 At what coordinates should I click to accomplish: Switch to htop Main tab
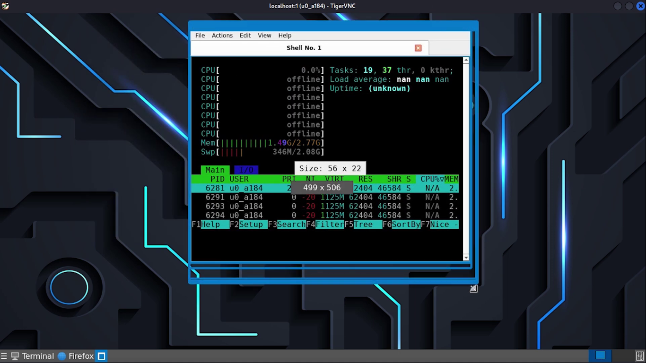(215, 170)
